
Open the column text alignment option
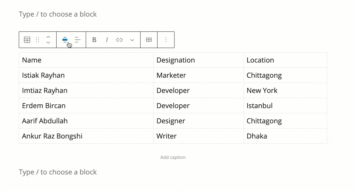[x=78, y=40]
